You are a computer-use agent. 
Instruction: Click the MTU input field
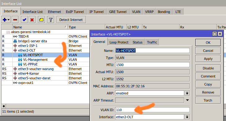pyautogui.click(x=152, y=65)
